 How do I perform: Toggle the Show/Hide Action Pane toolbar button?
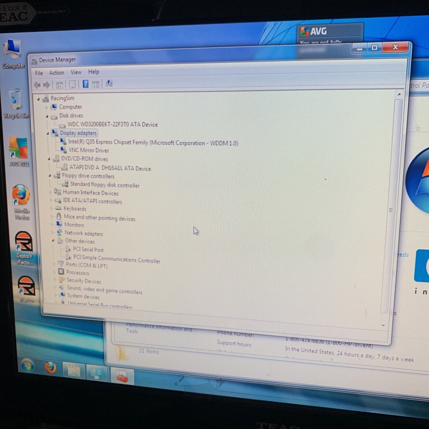point(96,84)
